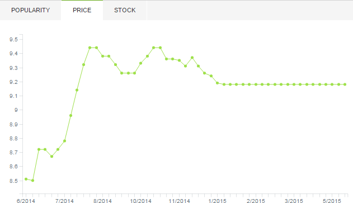Click the lowest data point at 8.5
Image resolution: width=353 pixels, height=203 pixels.
(32, 181)
